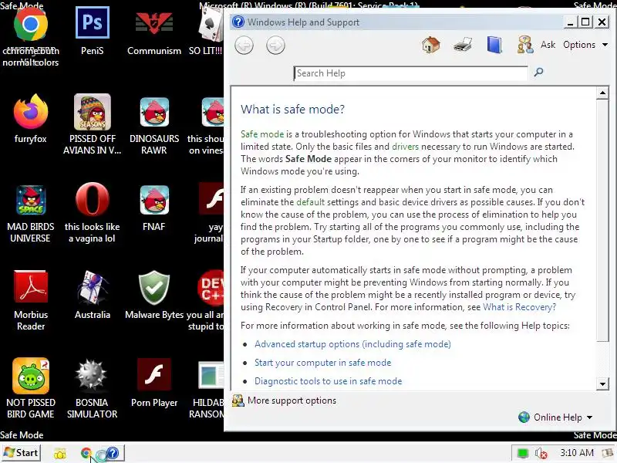
Task: Open the HILDAB RANSOM desktop icon
Action: pyautogui.click(x=211, y=375)
